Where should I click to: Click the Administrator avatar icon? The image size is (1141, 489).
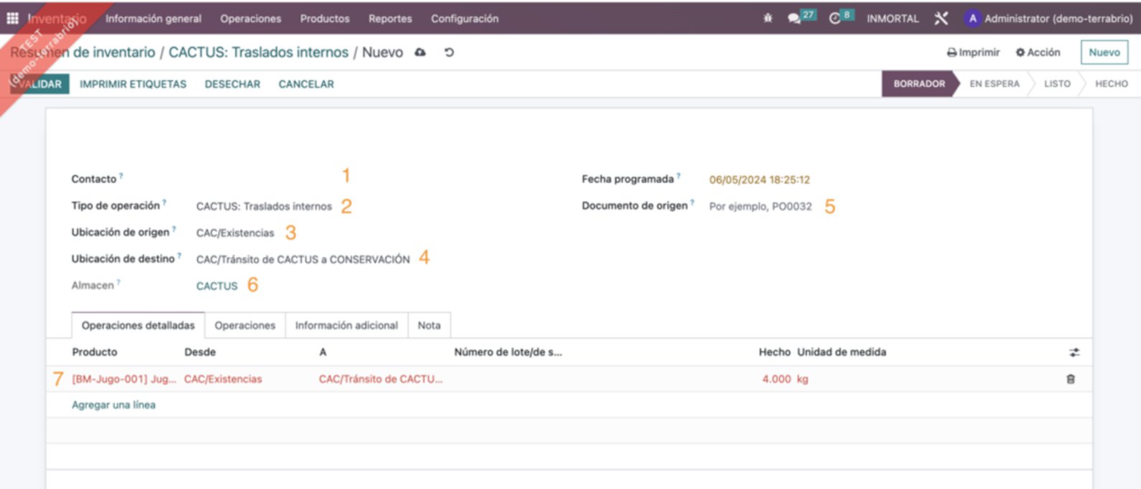tap(973, 19)
